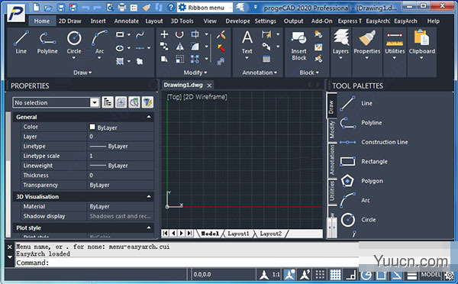Toggle polar tracking in status bar
Image resolution: width=458 pixels, height=284 pixels.
[x=366, y=275]
